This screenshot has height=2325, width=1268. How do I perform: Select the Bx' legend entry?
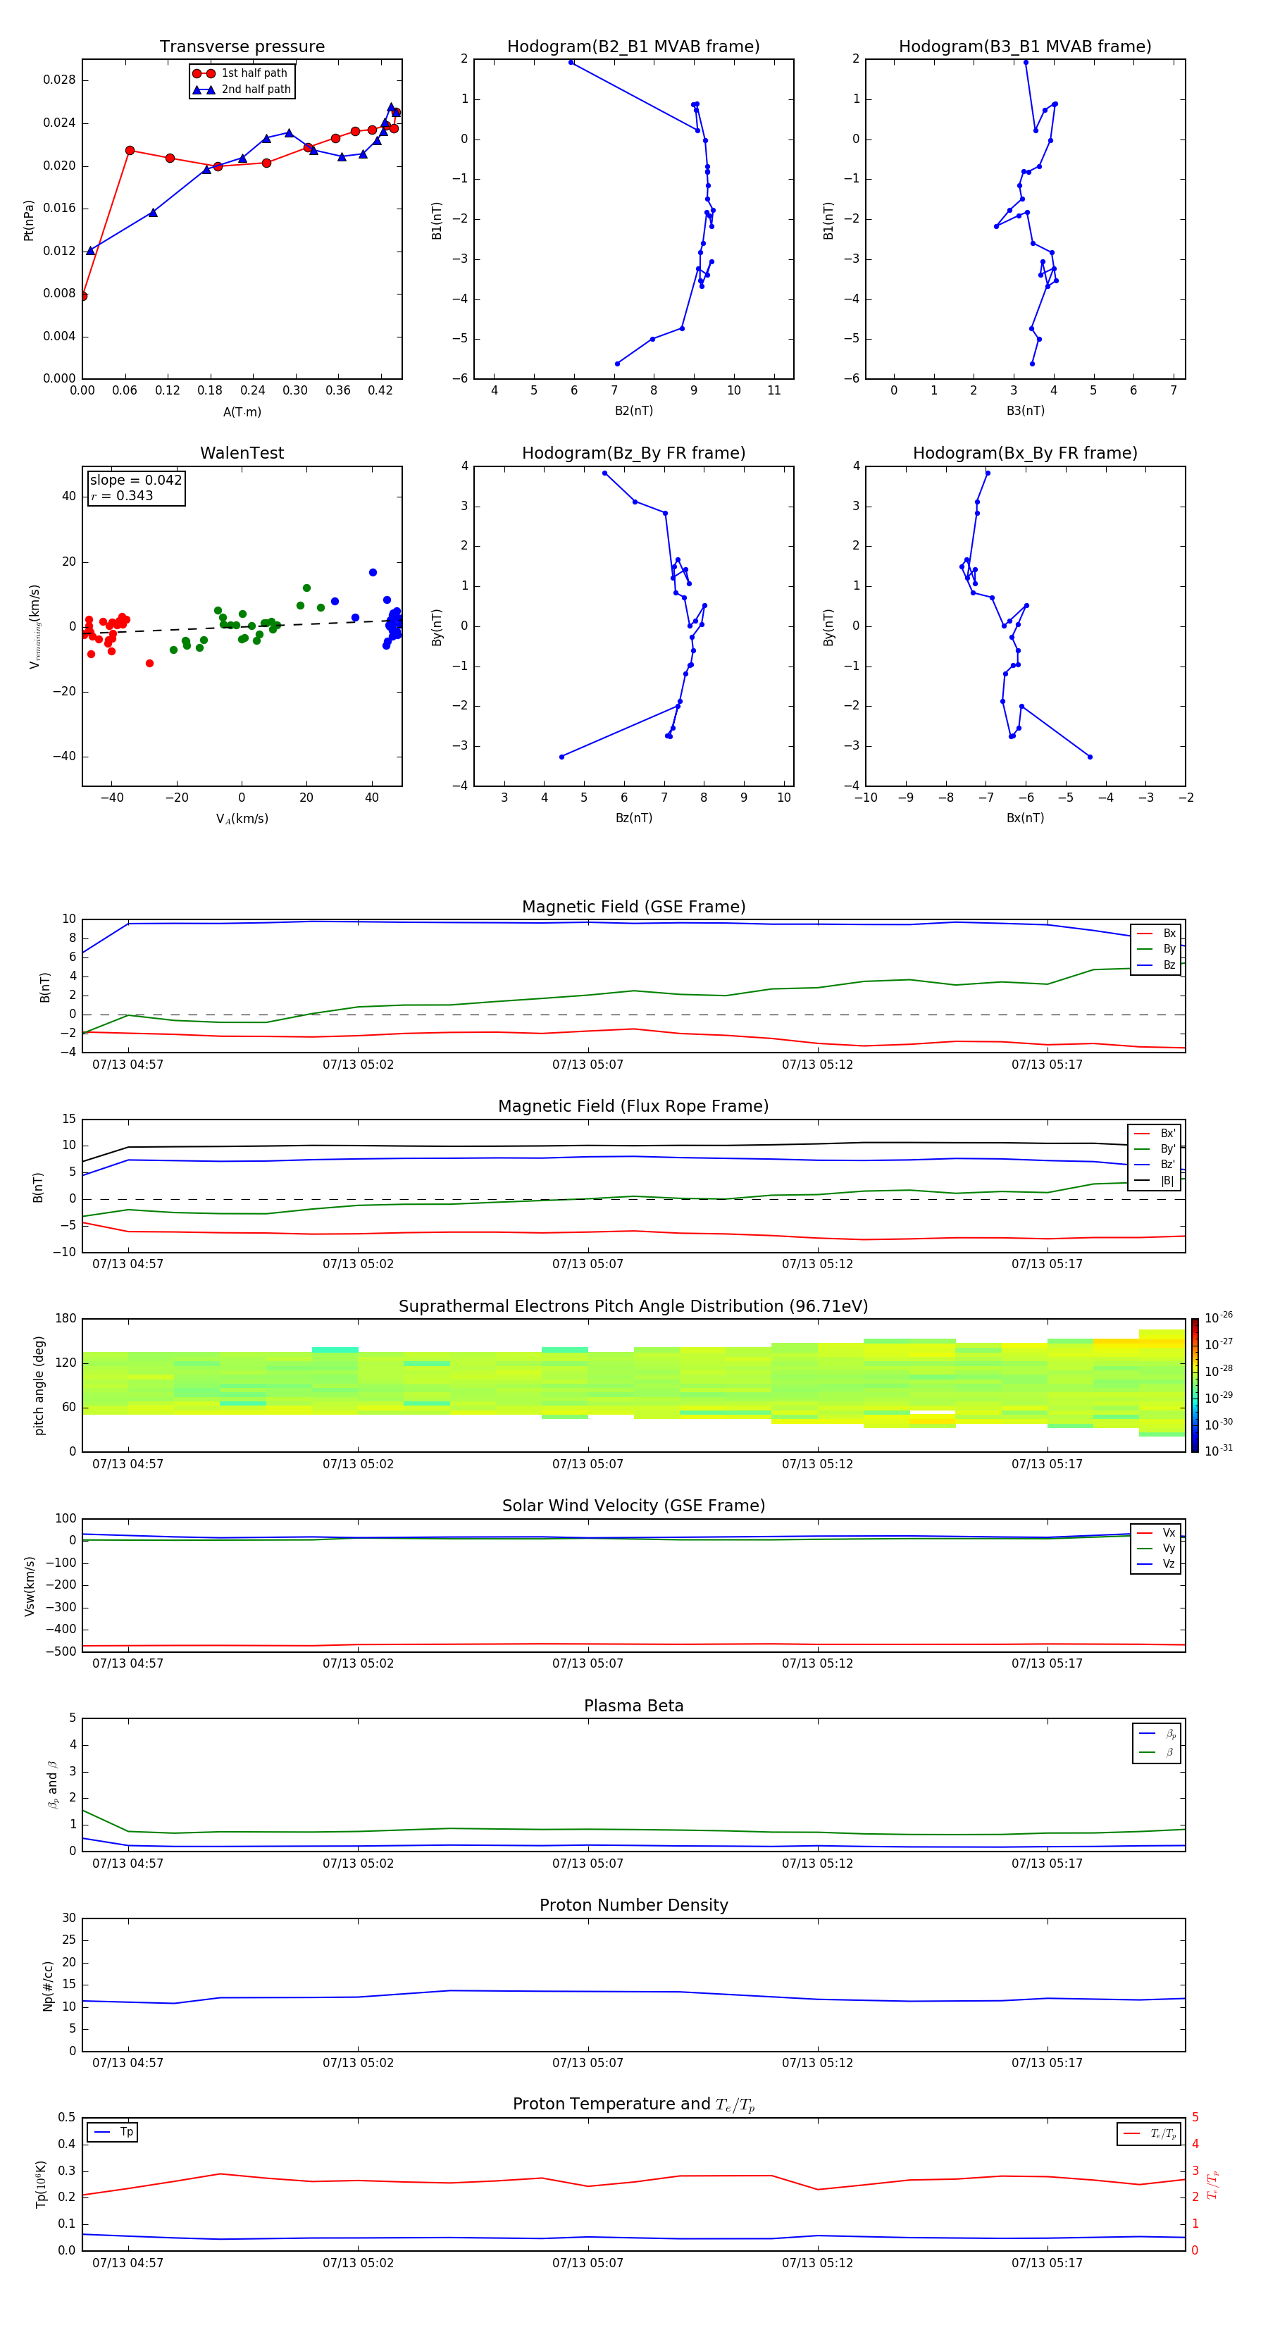pyautogui.click(x=1155, y=1134)
